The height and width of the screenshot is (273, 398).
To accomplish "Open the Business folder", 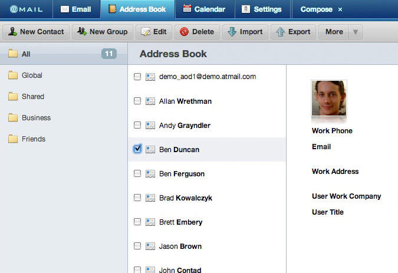I will pyautogui.click(x=64, y=118).
